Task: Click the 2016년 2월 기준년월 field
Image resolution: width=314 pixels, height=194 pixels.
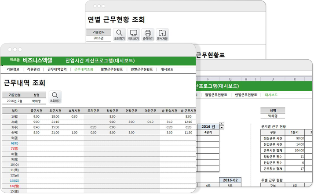Action: pyautogui.click(x=14, y=101)
